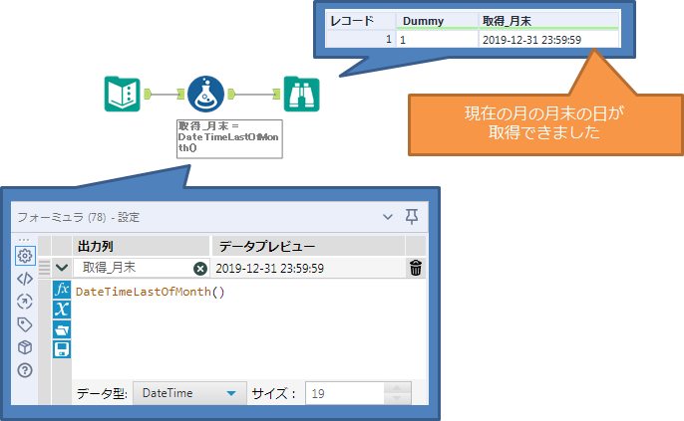Open the help question mark icon
Screen dimensions: 684x421
[25, 370]
